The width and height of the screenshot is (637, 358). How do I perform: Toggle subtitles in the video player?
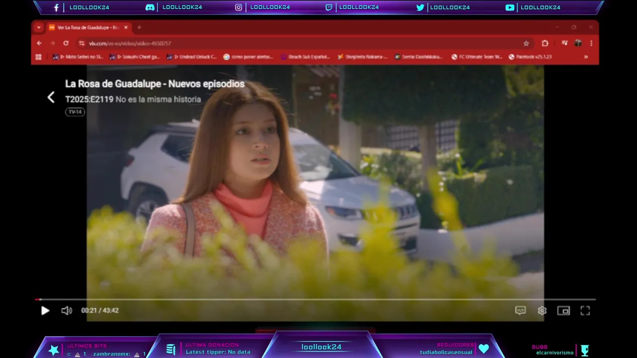521,310
